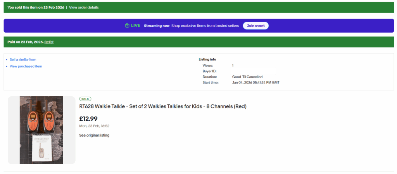Click the green LIVE label
Viewport: 397px width, 174px height.
coord(135,26)
